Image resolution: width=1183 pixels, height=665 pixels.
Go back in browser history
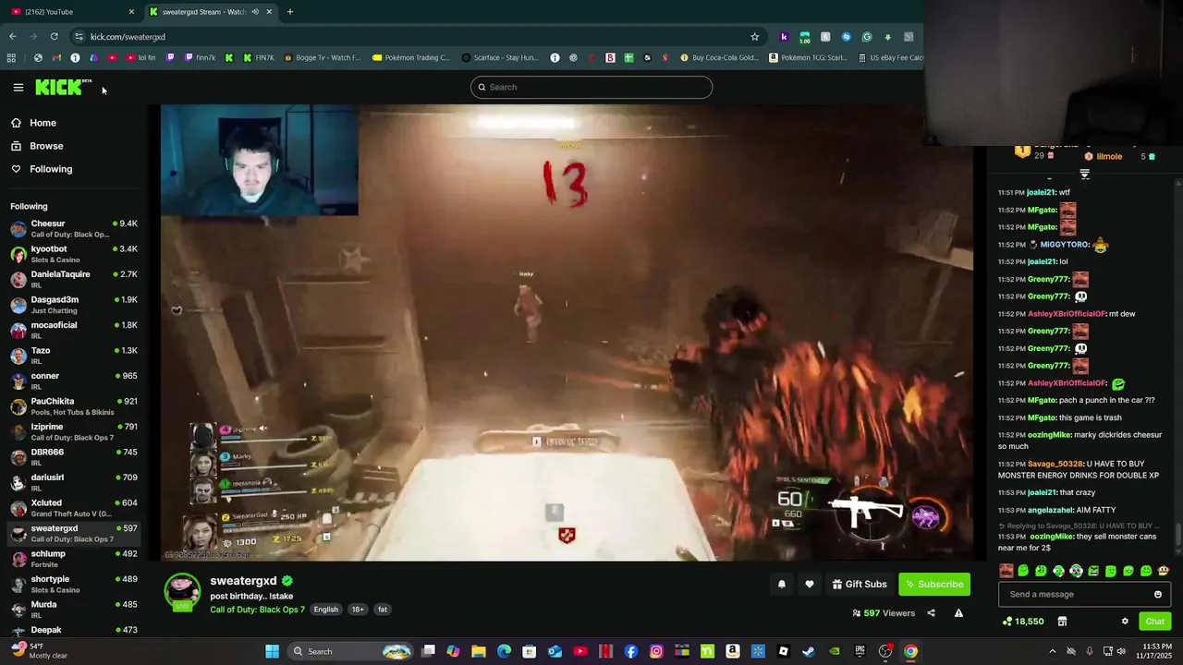13,36
